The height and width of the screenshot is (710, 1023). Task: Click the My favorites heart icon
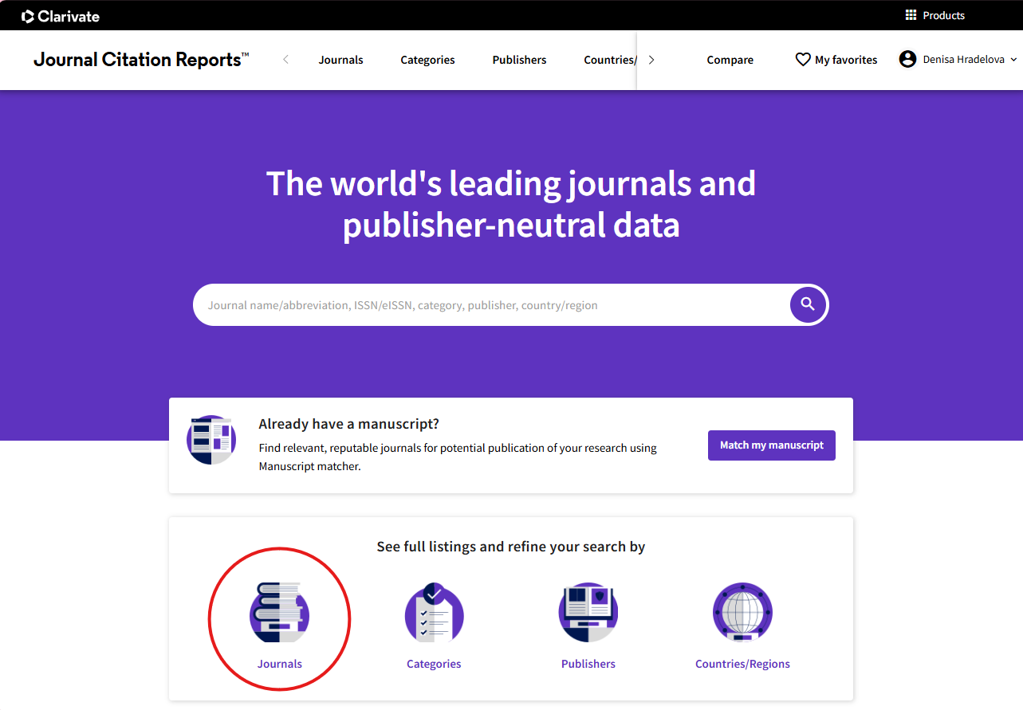click(x=803, y=60)
